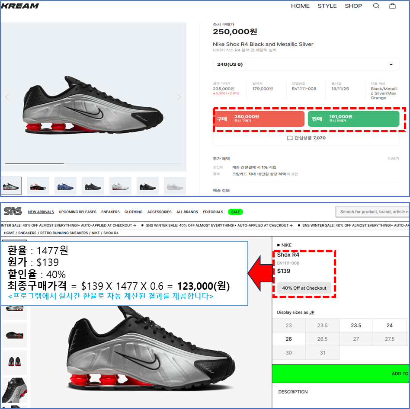Image resolution: width=410 pixels, height=409 pixels.
Task: Select size 26 in the size grid
Action: tap(288, 339)
